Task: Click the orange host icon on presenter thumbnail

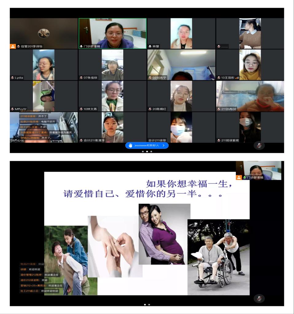Action: coord(239,177)
